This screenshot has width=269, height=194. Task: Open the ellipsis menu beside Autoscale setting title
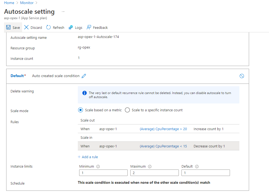click(63, 12)
